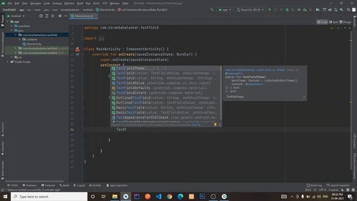Open the App Inspection tool window
The width and height of the screenshot is (357, 201).
tap(117, 185)
